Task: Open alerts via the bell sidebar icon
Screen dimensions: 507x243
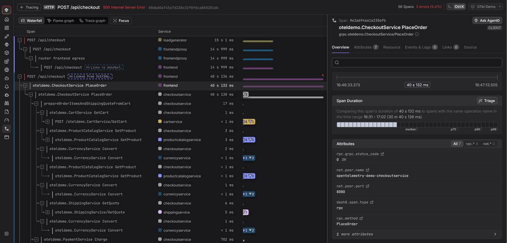Action: click(x=6, y=87)
